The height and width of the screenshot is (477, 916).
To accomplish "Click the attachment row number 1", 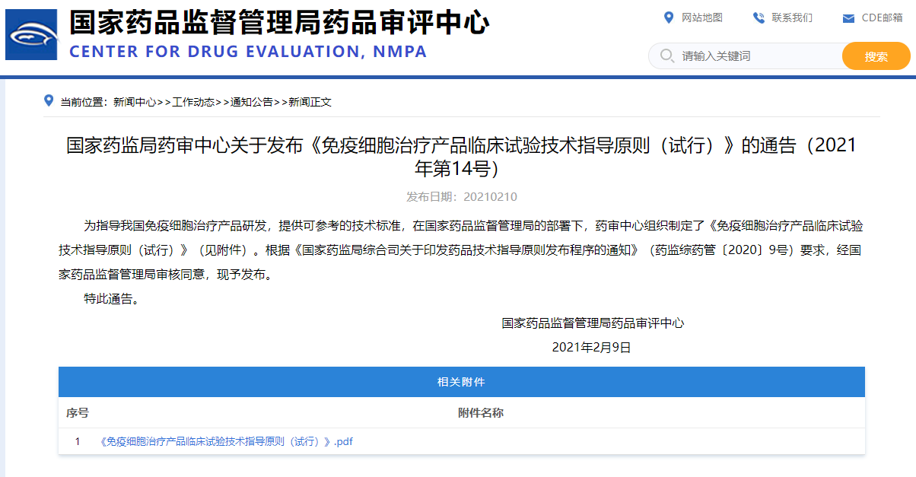I will pos(77,442).
